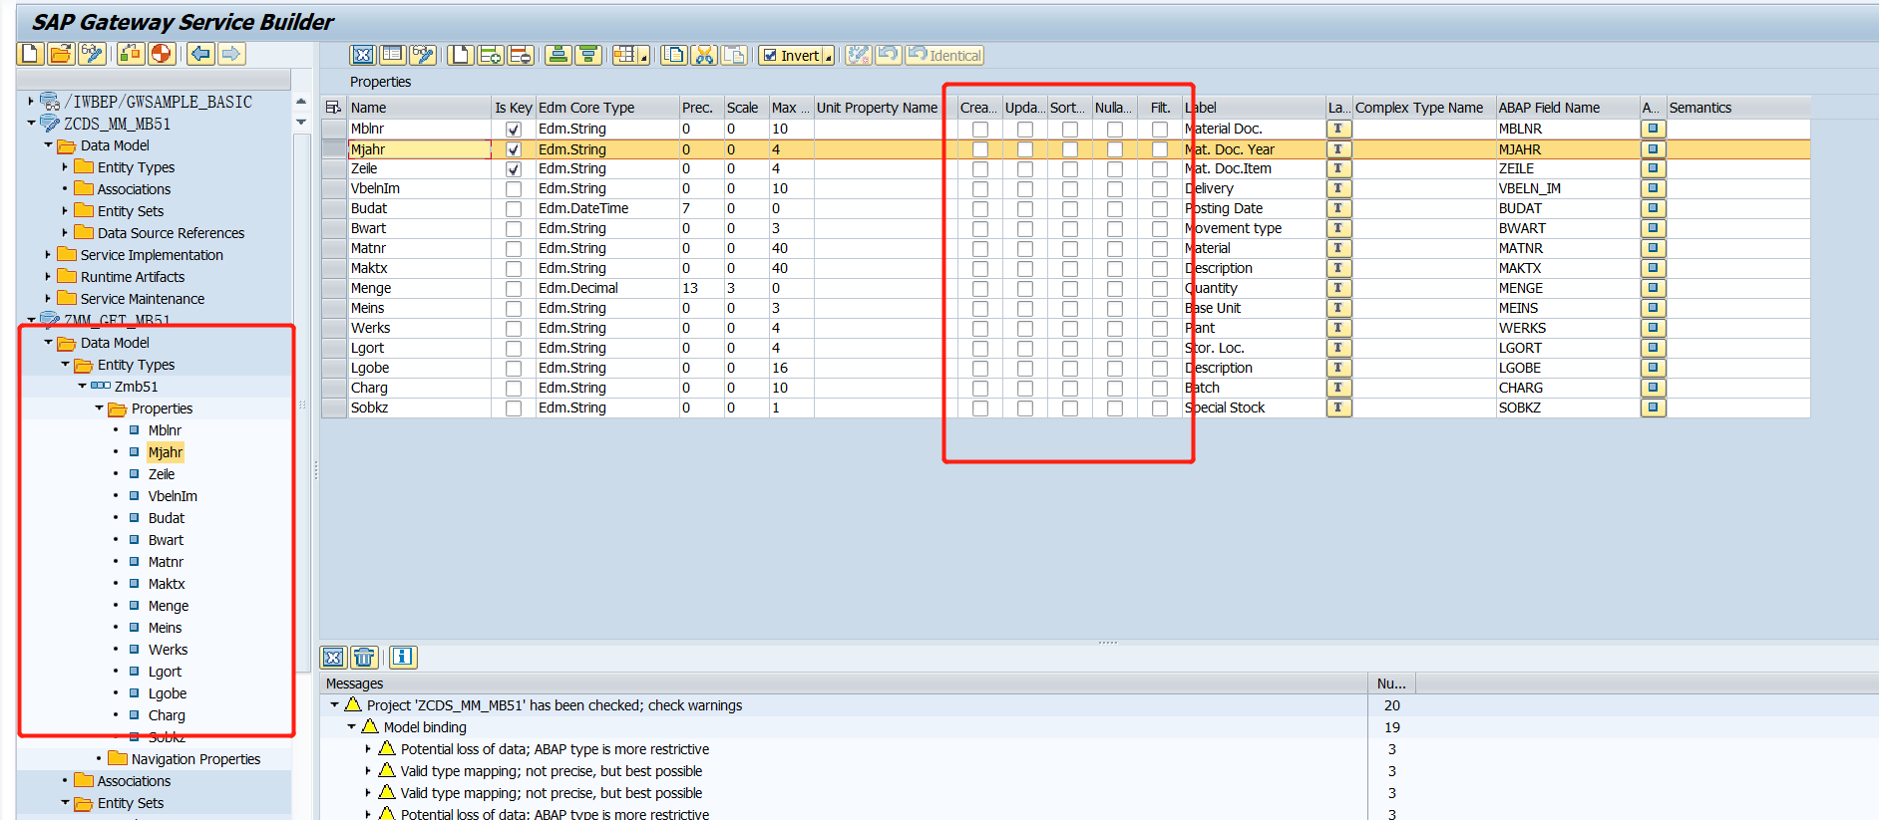
Task: Expand /IWBEP/GWSAMPLE_BASIC project node
Action: click(x=31, y=101)
